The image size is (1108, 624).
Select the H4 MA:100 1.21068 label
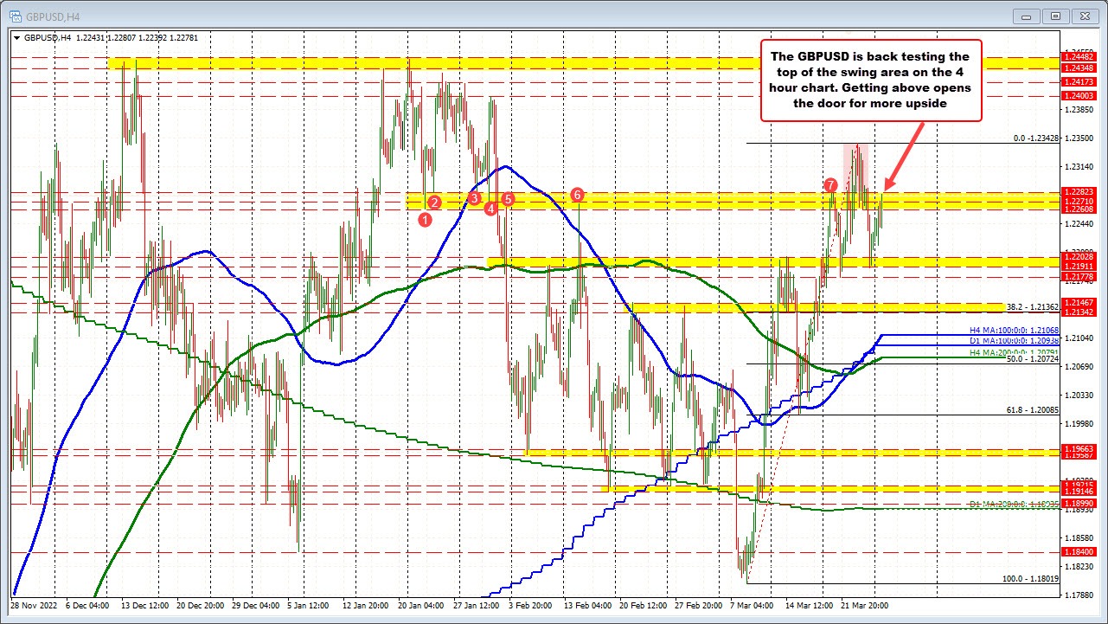(x=1014, y=331)
